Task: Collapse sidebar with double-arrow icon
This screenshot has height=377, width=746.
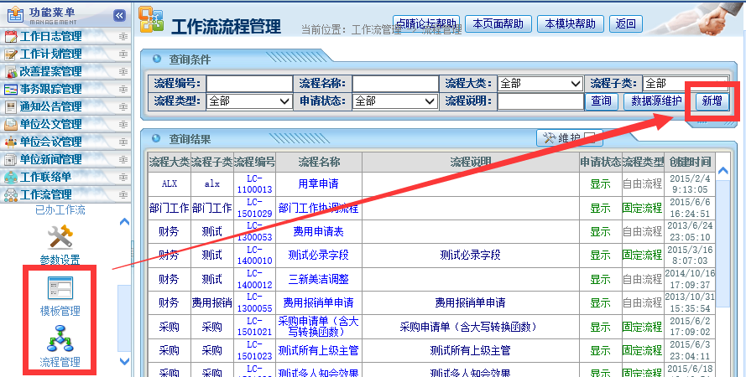Action: click(x=119, y=15)
